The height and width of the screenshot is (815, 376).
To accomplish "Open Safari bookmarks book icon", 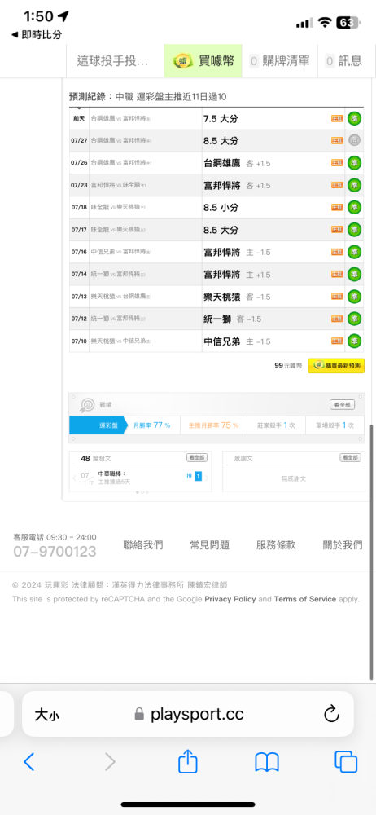I will [267, 763].
